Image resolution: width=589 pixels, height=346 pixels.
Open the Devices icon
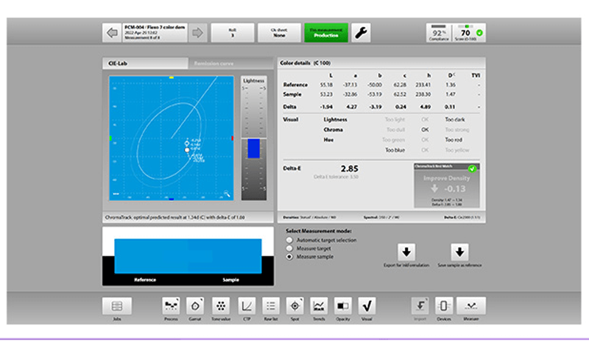444,306
